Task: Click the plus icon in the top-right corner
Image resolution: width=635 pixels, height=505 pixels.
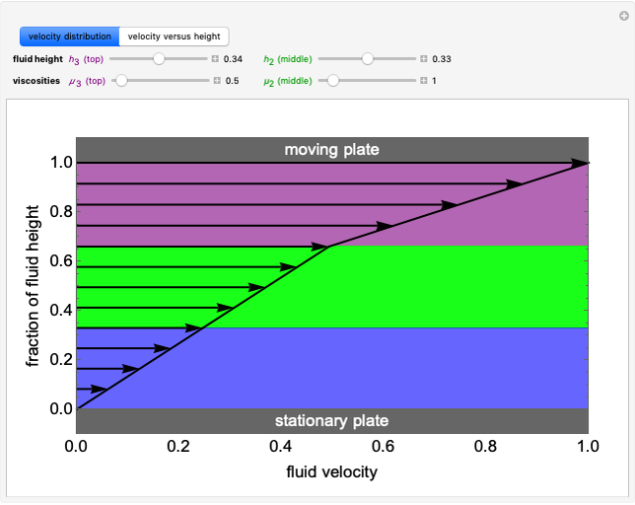Action: (623, 15)
